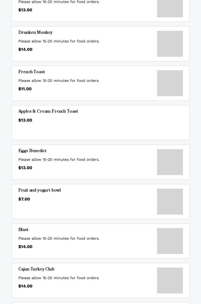Click the Drunken Monkey image thumbnail
The width and height of the screenshot is (201, 304).
170,44
